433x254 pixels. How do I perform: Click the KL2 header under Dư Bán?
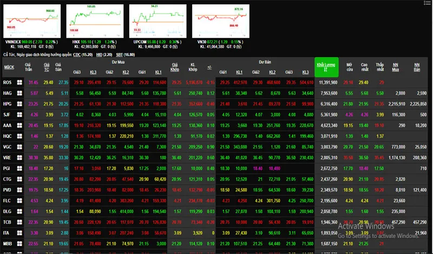(272, 72)
